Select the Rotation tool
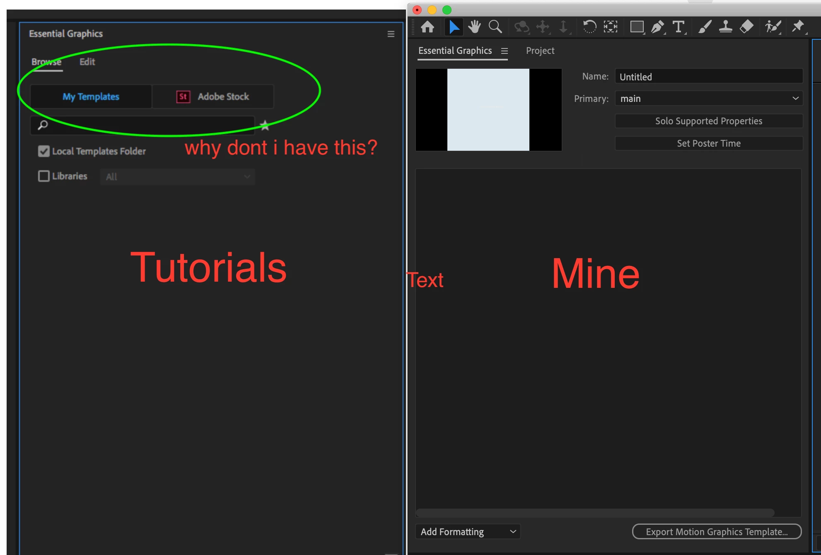 (x=589, y=27)
